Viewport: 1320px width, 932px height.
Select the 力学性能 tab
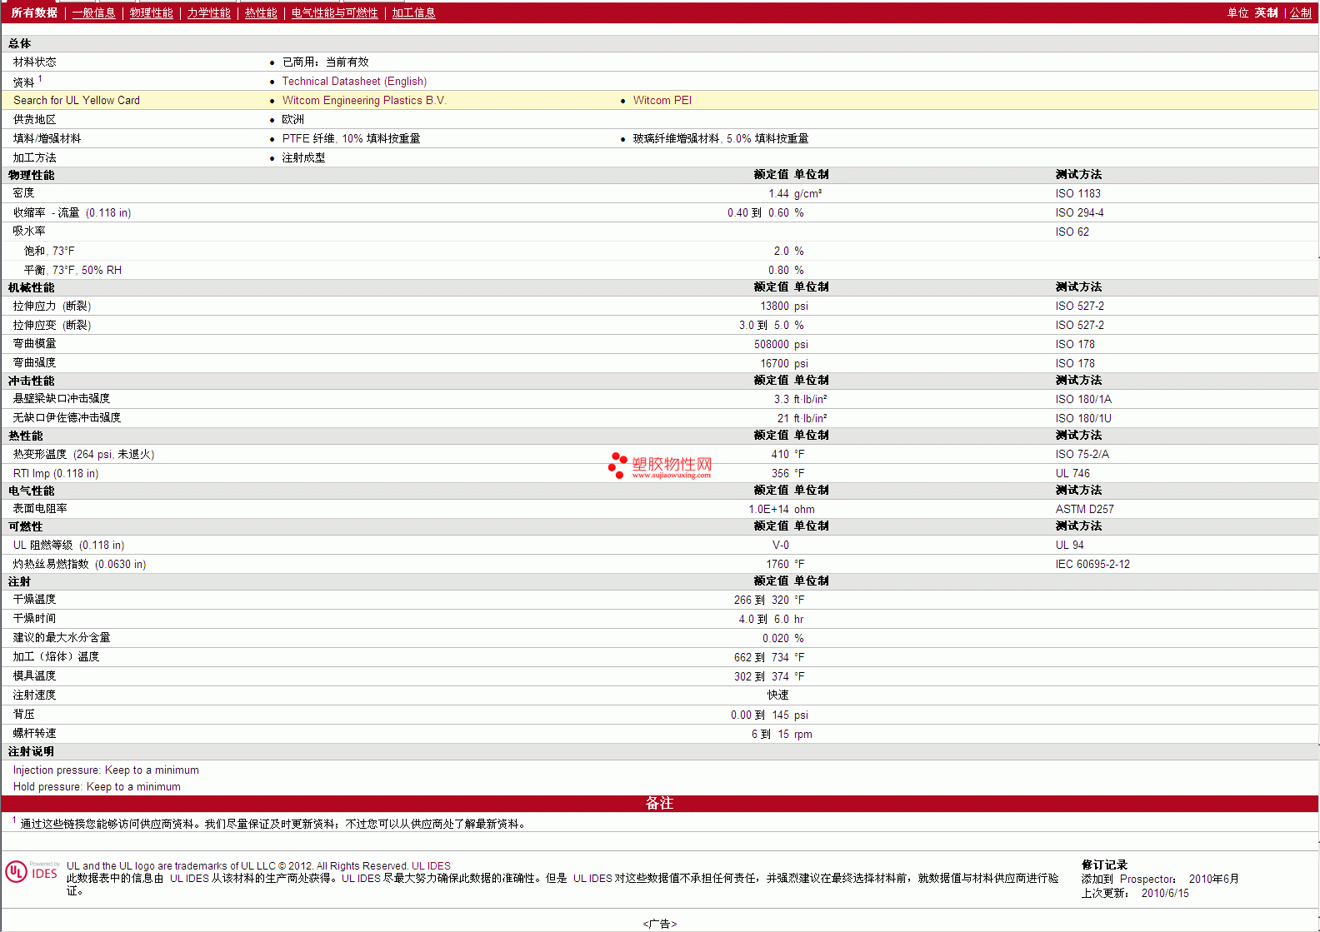pyautogui.click(x=208, y=12)
